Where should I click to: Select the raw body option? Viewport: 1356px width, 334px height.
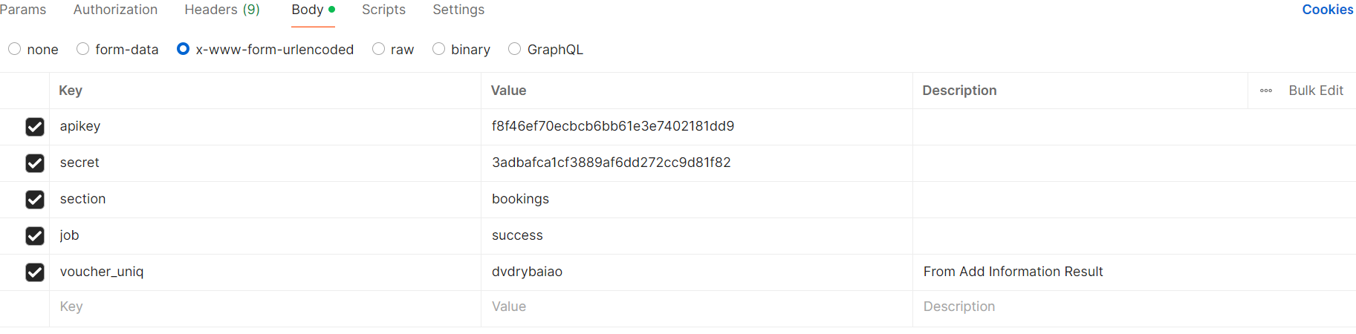(379, 49)
